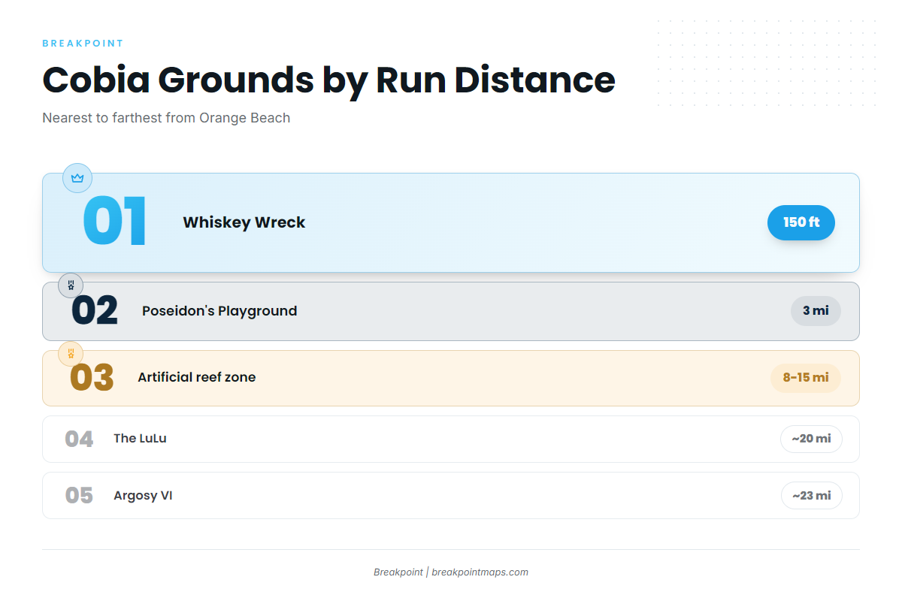The width and height of the screenshot is (902, 598).
Task: Click the 03 rank number
Action: pyautogui.click(x=92, y=378)
